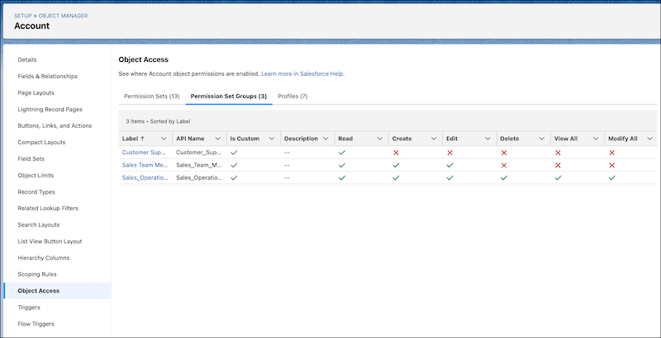Open the Customer Support permission set group link
This screenshot has width=661, height=338.
(x=145, y=153)
